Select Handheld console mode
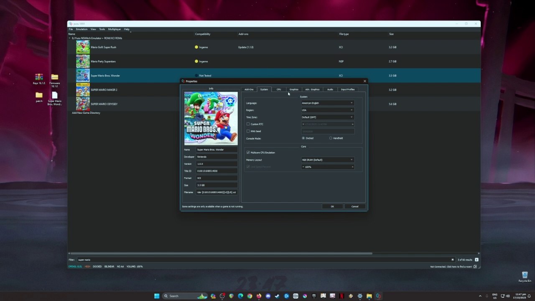This screenshot has height=301, width=535. point(331,138)
